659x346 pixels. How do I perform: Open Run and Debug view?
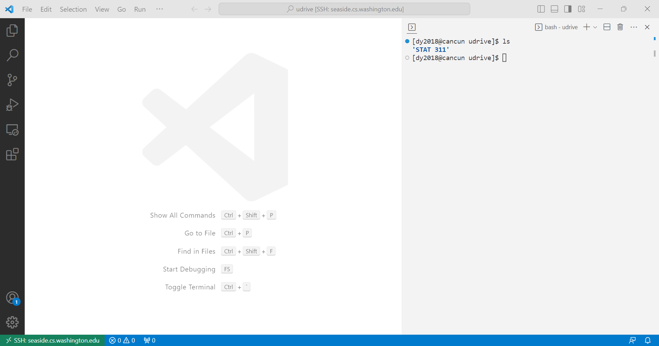(x=12, y=105)
